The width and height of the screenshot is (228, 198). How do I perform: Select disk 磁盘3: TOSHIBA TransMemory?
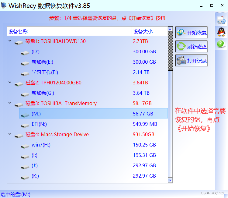(61, 103)
